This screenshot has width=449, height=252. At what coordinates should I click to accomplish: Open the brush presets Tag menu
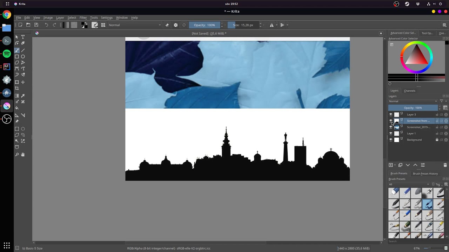pyautogui.click(x=436, y=184)
